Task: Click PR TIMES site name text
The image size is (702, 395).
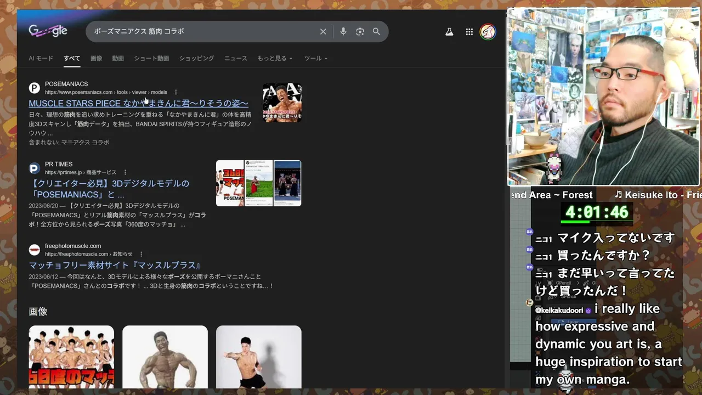Action: [x=59, y=164]
